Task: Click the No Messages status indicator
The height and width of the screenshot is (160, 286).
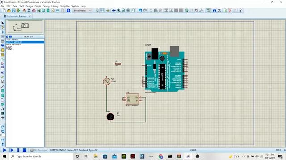Action: [38, 150]
